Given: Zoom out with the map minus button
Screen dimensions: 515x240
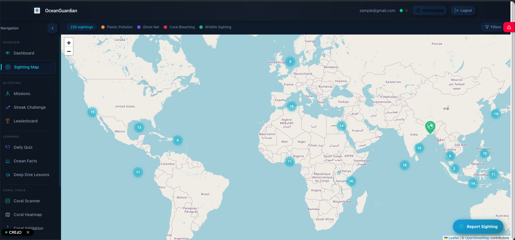Looking at the screenshot, I should (x=69, y=51).
